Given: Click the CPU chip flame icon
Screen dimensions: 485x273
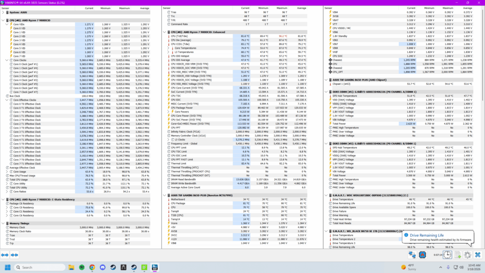Looking at the screenshot, I should (422, 255).
